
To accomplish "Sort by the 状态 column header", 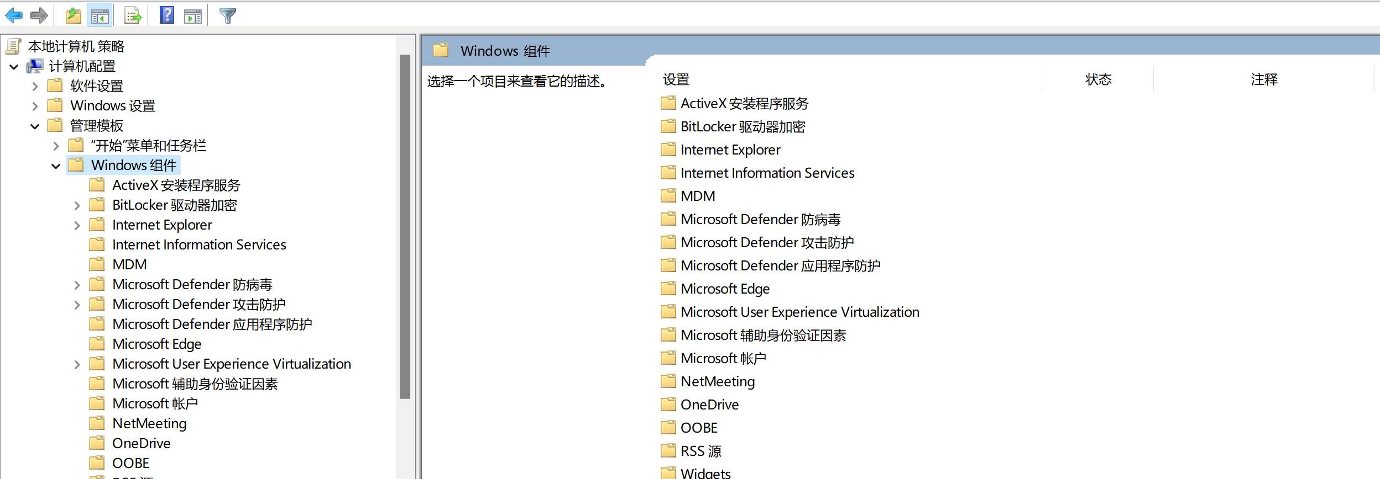I will pyautogui.click(x=1098, y=79).
